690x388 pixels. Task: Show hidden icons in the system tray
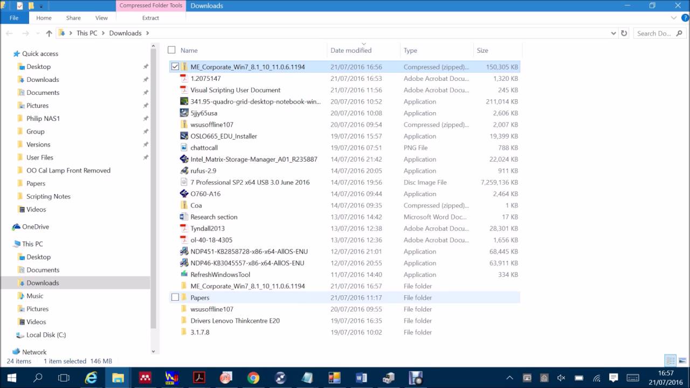(x=509, y=378)
